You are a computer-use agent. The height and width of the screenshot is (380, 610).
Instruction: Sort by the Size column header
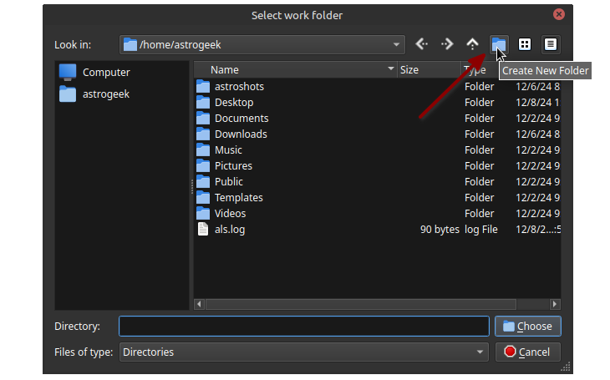tap(430, 69)
